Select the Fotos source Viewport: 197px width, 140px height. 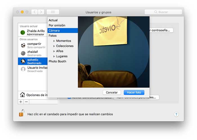point(62,36)
